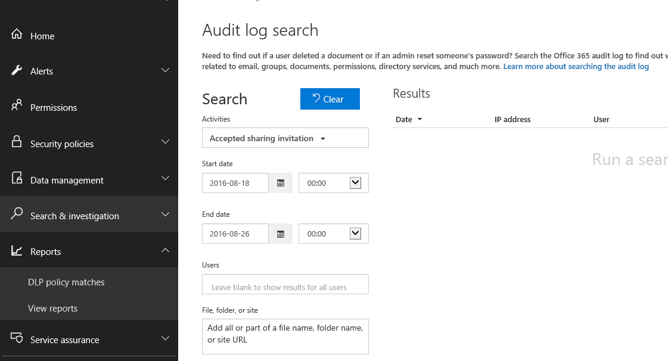This screenshot has height=361, width=668.
Task: Open the audit log learn more link
Action: pos(575,66)
